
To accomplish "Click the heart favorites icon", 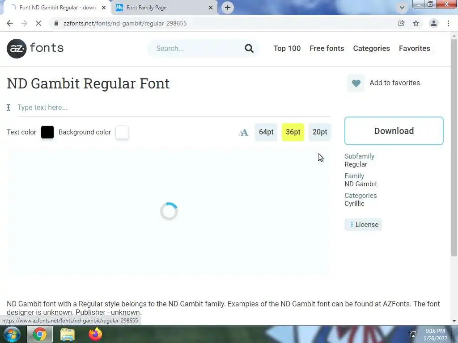I will (x=356, y=83).
